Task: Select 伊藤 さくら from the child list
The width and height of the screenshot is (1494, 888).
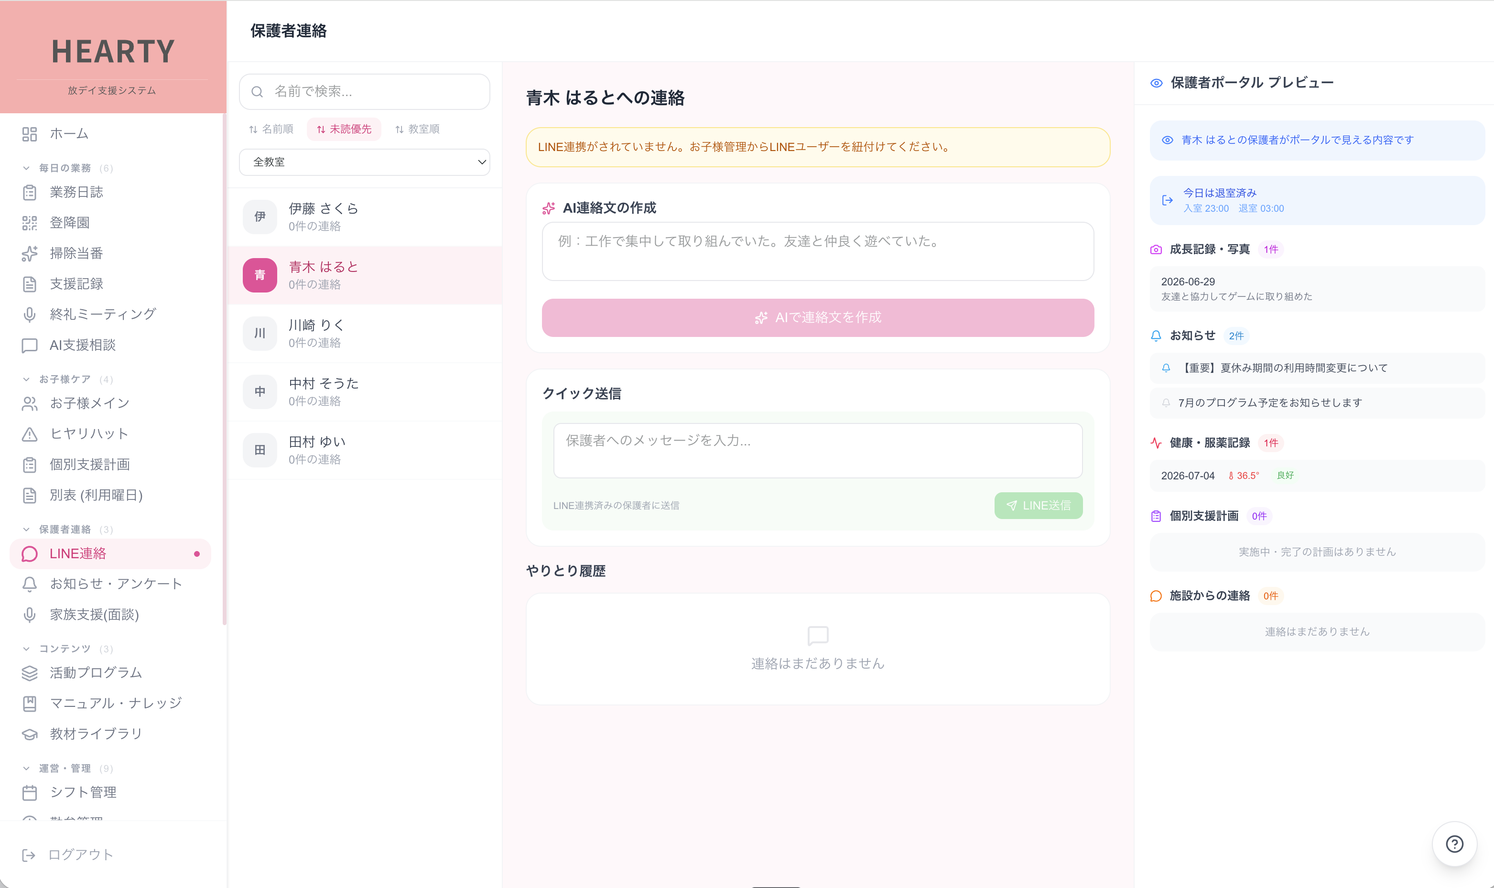Action: [x=364, y=217]
